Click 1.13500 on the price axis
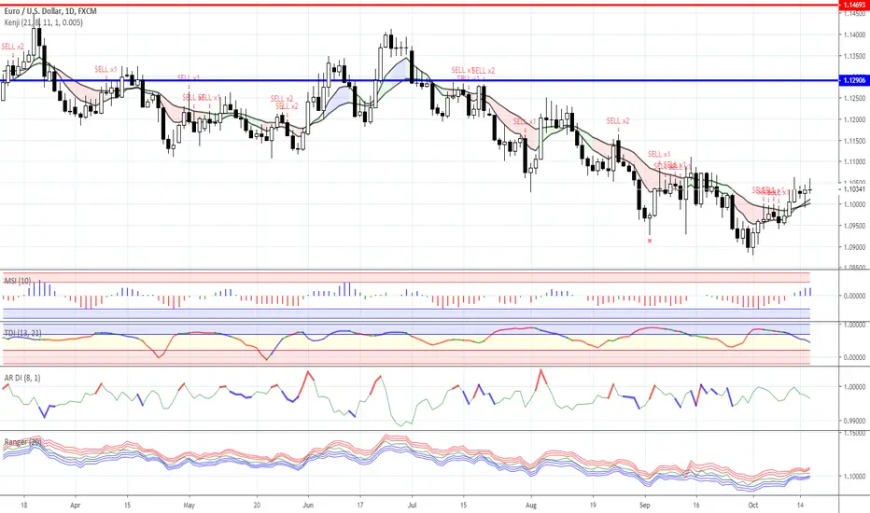This screenshot has height=513, width=870. [854, 56]
